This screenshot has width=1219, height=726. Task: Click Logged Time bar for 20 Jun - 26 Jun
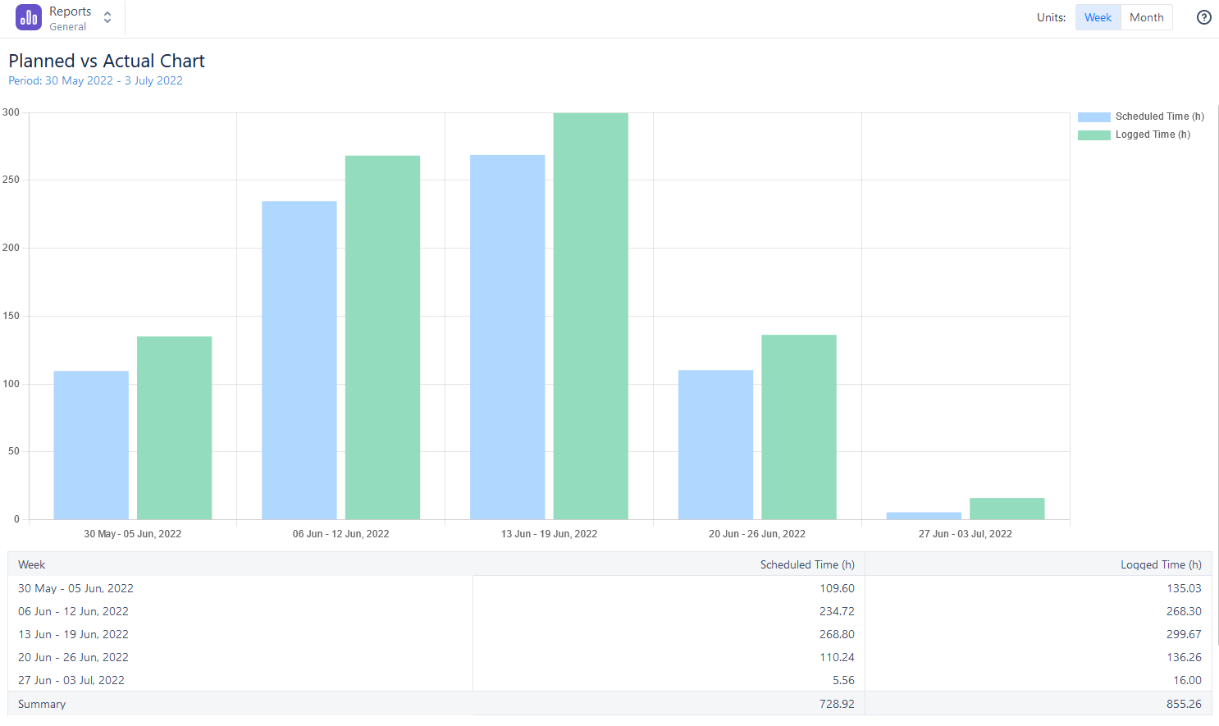pos(799,427)
